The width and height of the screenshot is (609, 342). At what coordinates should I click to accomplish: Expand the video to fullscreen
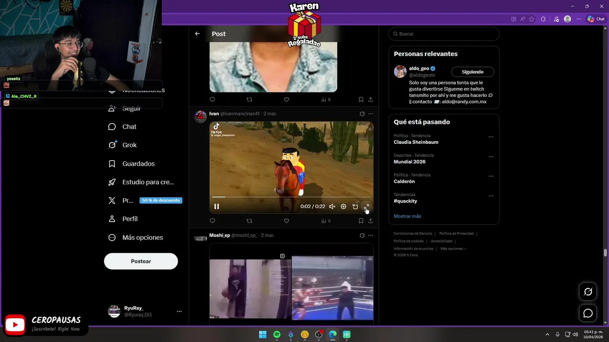(x=366, y=207)
